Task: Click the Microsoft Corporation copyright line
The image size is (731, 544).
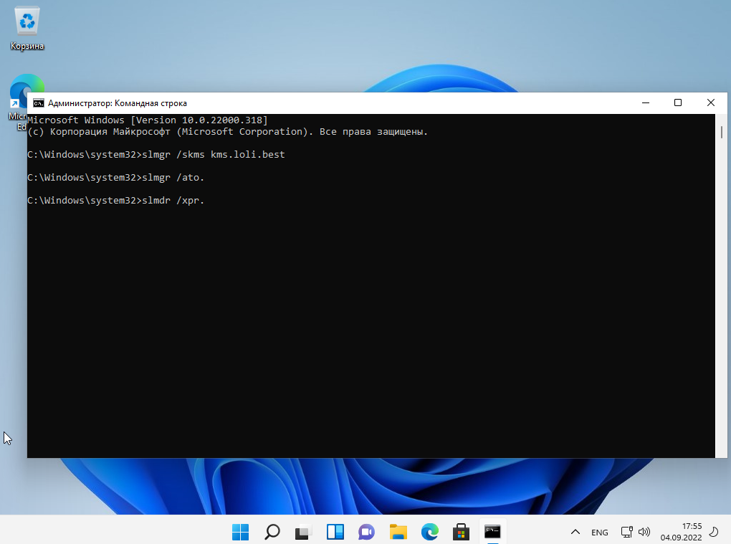Action: pos(227,132)
